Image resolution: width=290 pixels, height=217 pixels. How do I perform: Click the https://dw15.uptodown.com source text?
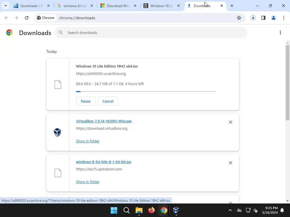tap(99, 169)
